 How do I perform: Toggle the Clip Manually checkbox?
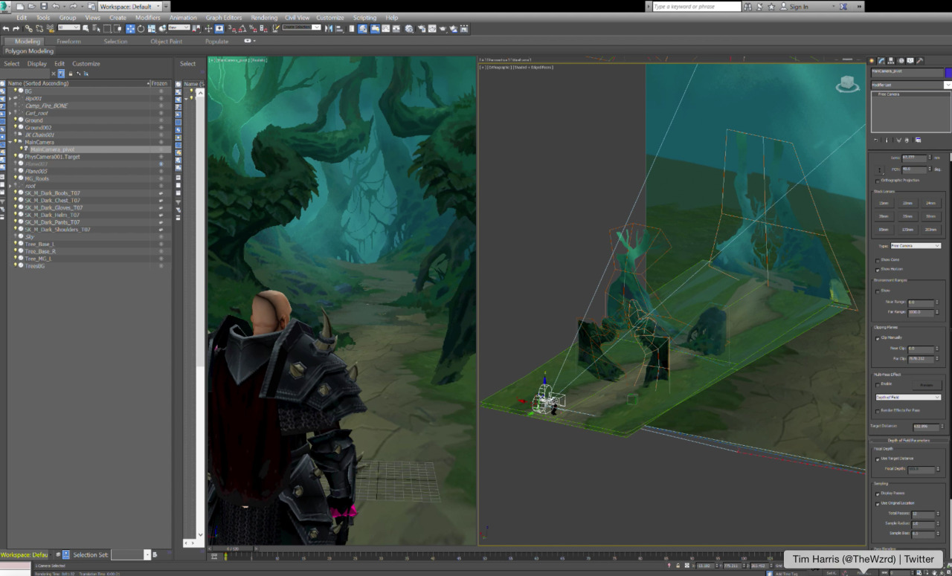(878, 338)
